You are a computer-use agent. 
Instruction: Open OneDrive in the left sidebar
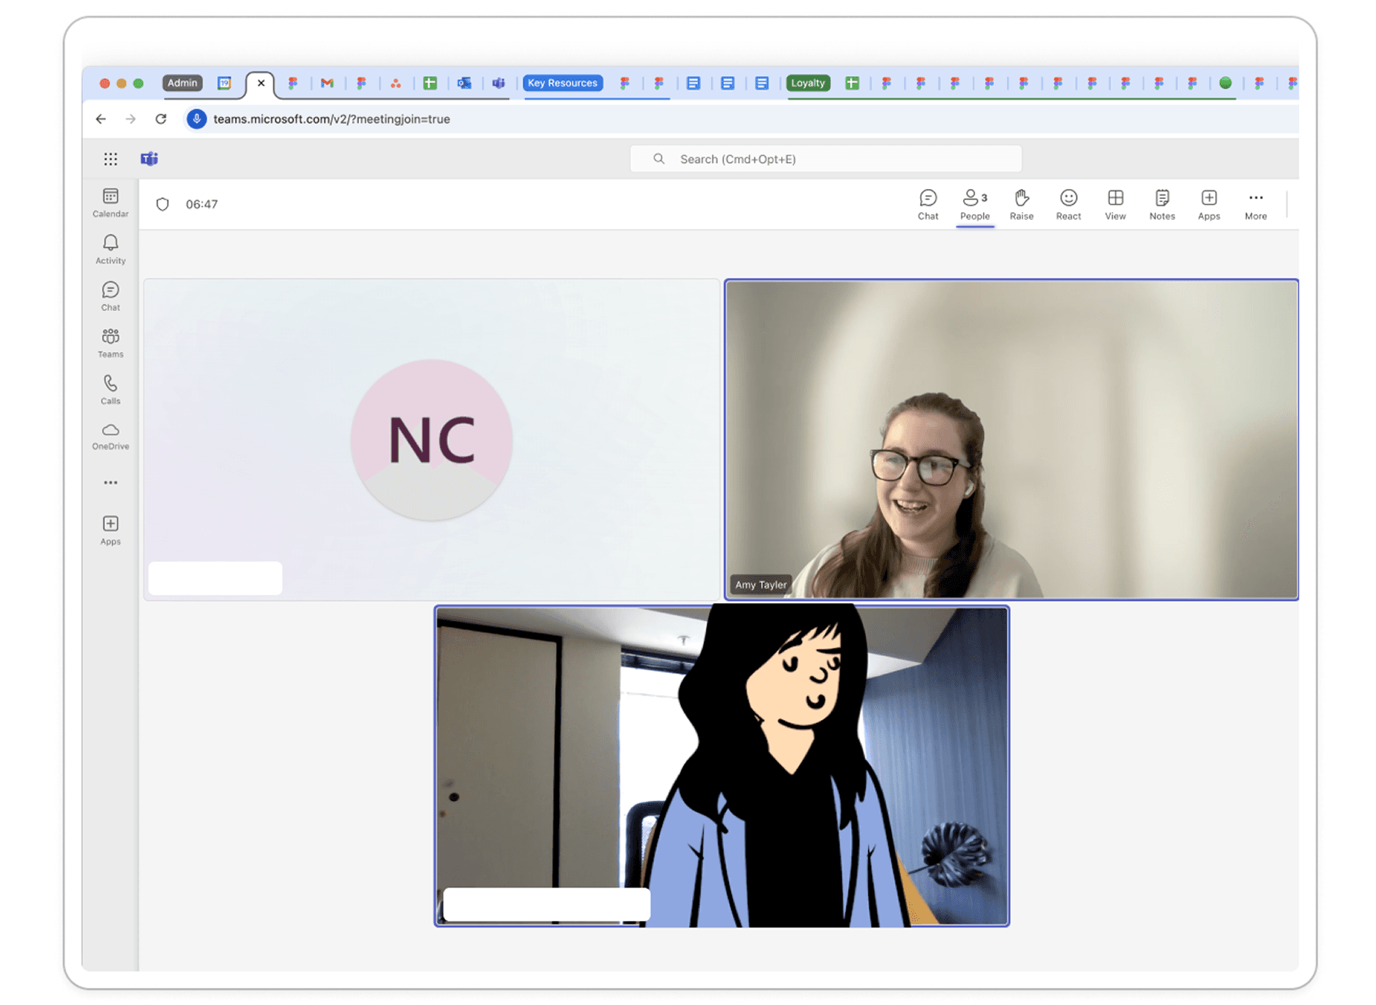pos(111,436)
